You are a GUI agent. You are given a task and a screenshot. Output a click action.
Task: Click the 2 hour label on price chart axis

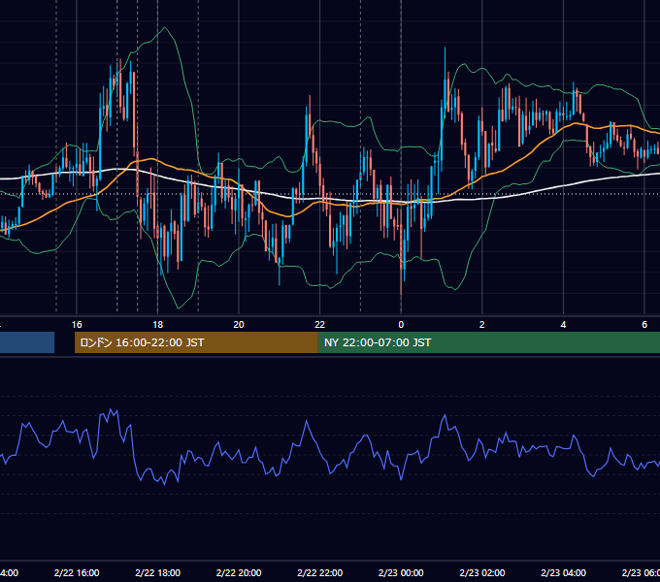[x=482, y=325]
